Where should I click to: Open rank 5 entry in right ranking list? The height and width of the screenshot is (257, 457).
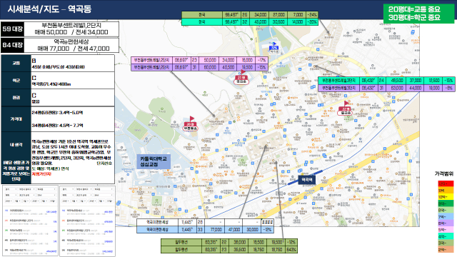pyautogui.click(x=87, y=251)
